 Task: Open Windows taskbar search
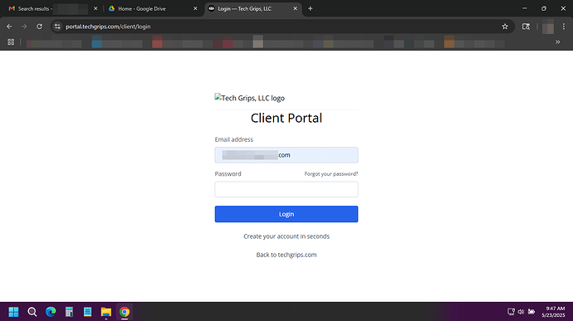click(x=32, y=312)
